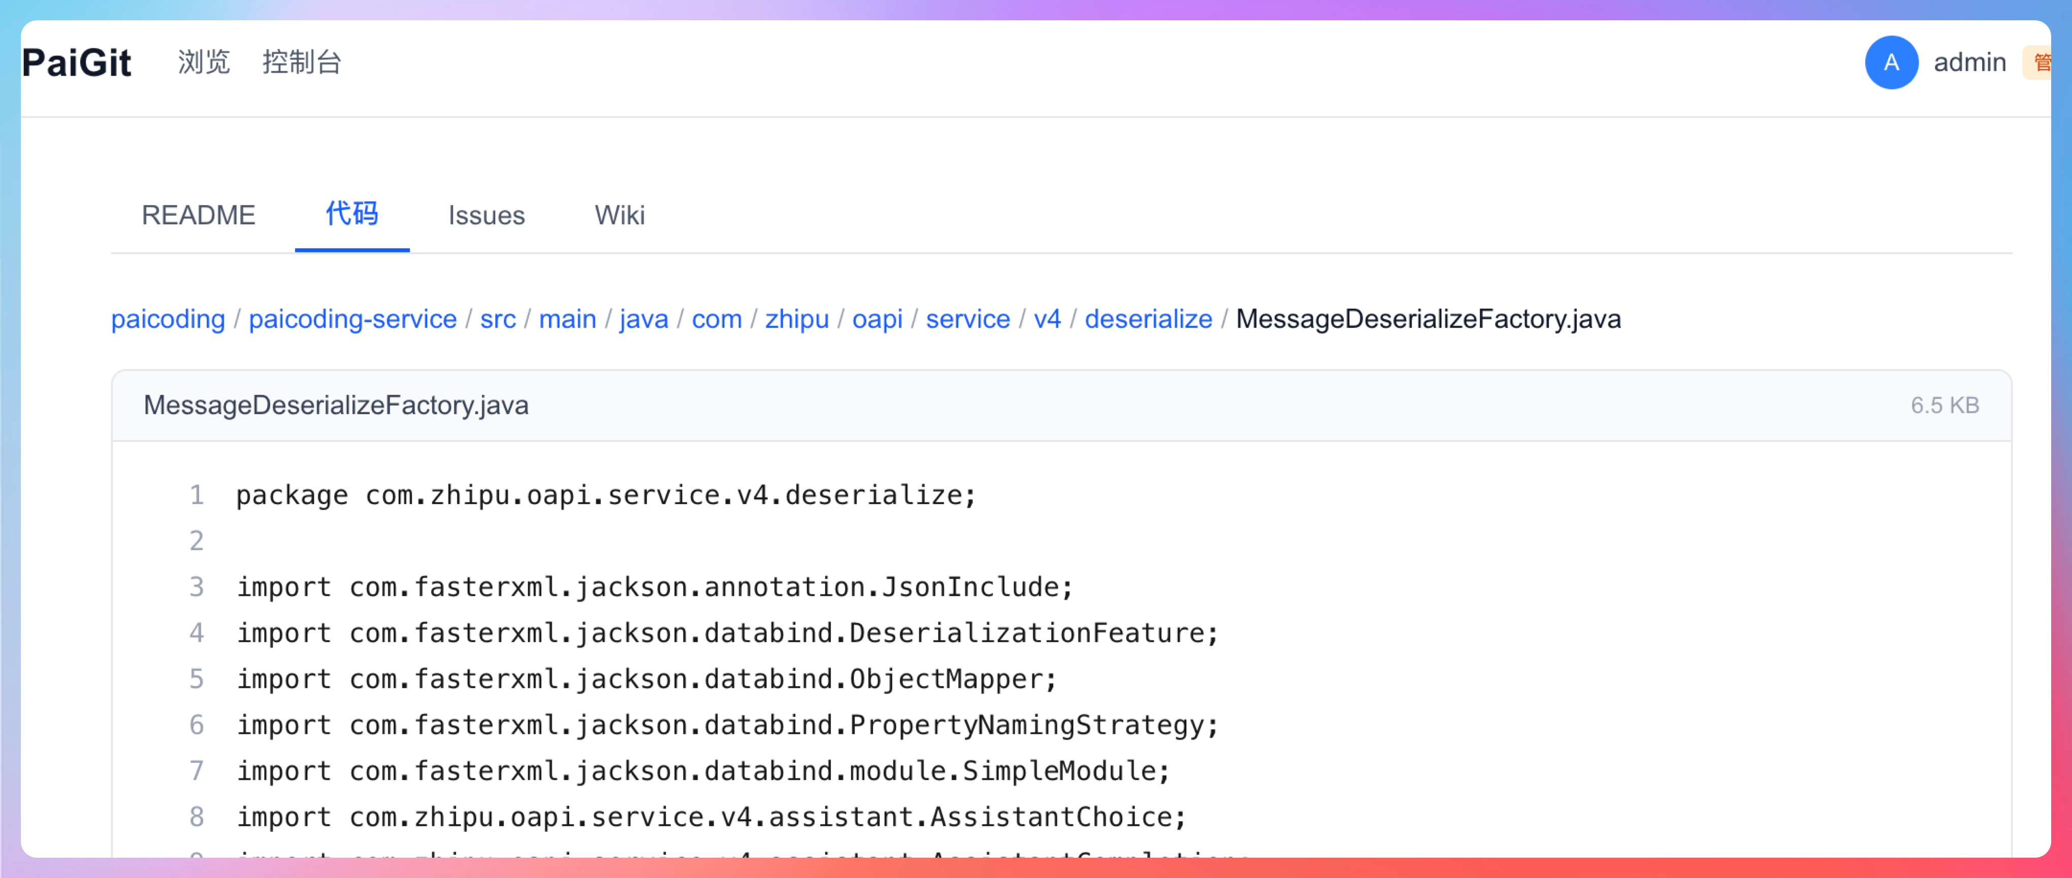Select the 代码 tab
This screenshot has height=878, width=2072.
click(351, 215)
